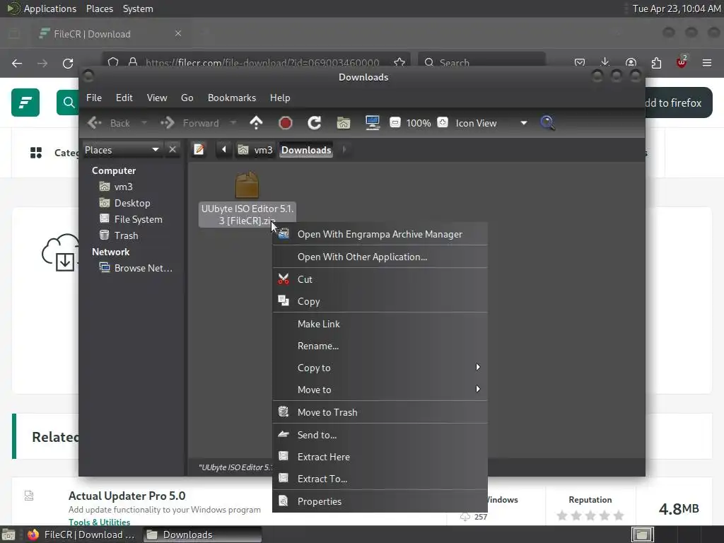The width and height of the screenshot is (724, 543).
Task: Zoom in using plus icon
Action: click(x=443, y=122)
